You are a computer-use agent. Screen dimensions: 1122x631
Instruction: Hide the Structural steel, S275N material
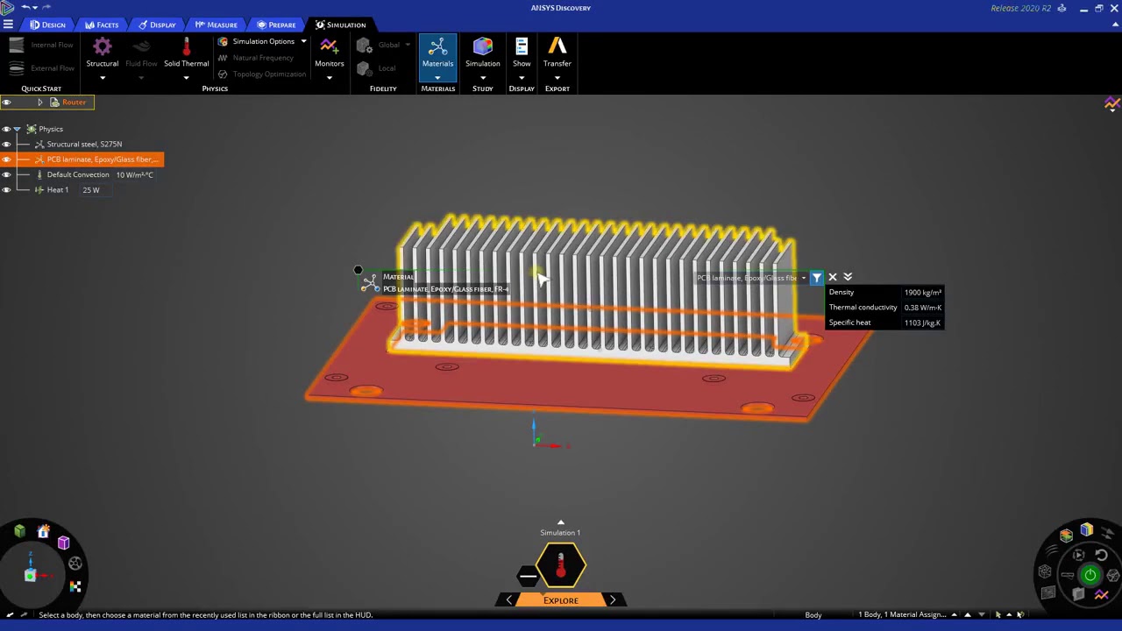6,144
